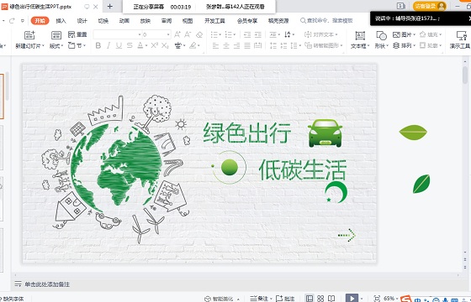Switch to Normal view icon

coord(310,299)
